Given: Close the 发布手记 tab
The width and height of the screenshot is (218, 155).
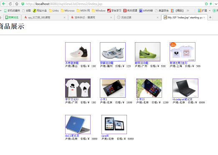Looking at the screenshot, I should 111,18.
